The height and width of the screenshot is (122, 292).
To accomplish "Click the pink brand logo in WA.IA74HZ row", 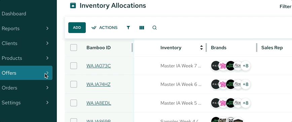I will [x=223, y=84].
